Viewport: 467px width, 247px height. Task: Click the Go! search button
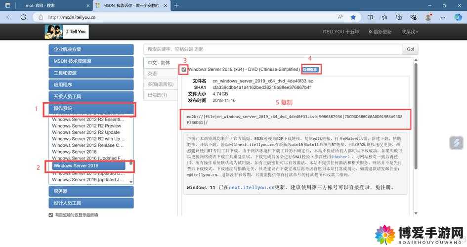pos(410,49)
